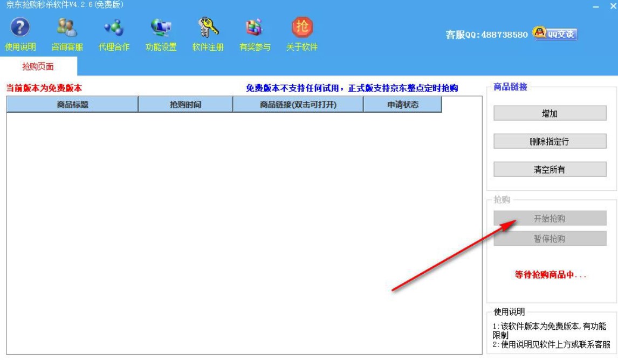Click the QQ penguin icon for chat

pyautogui.click(x=538, y=33)
